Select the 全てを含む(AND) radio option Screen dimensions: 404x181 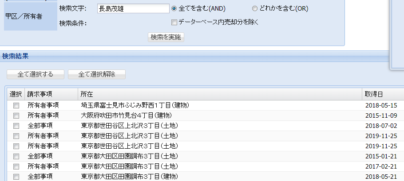[x=174, y=9]
